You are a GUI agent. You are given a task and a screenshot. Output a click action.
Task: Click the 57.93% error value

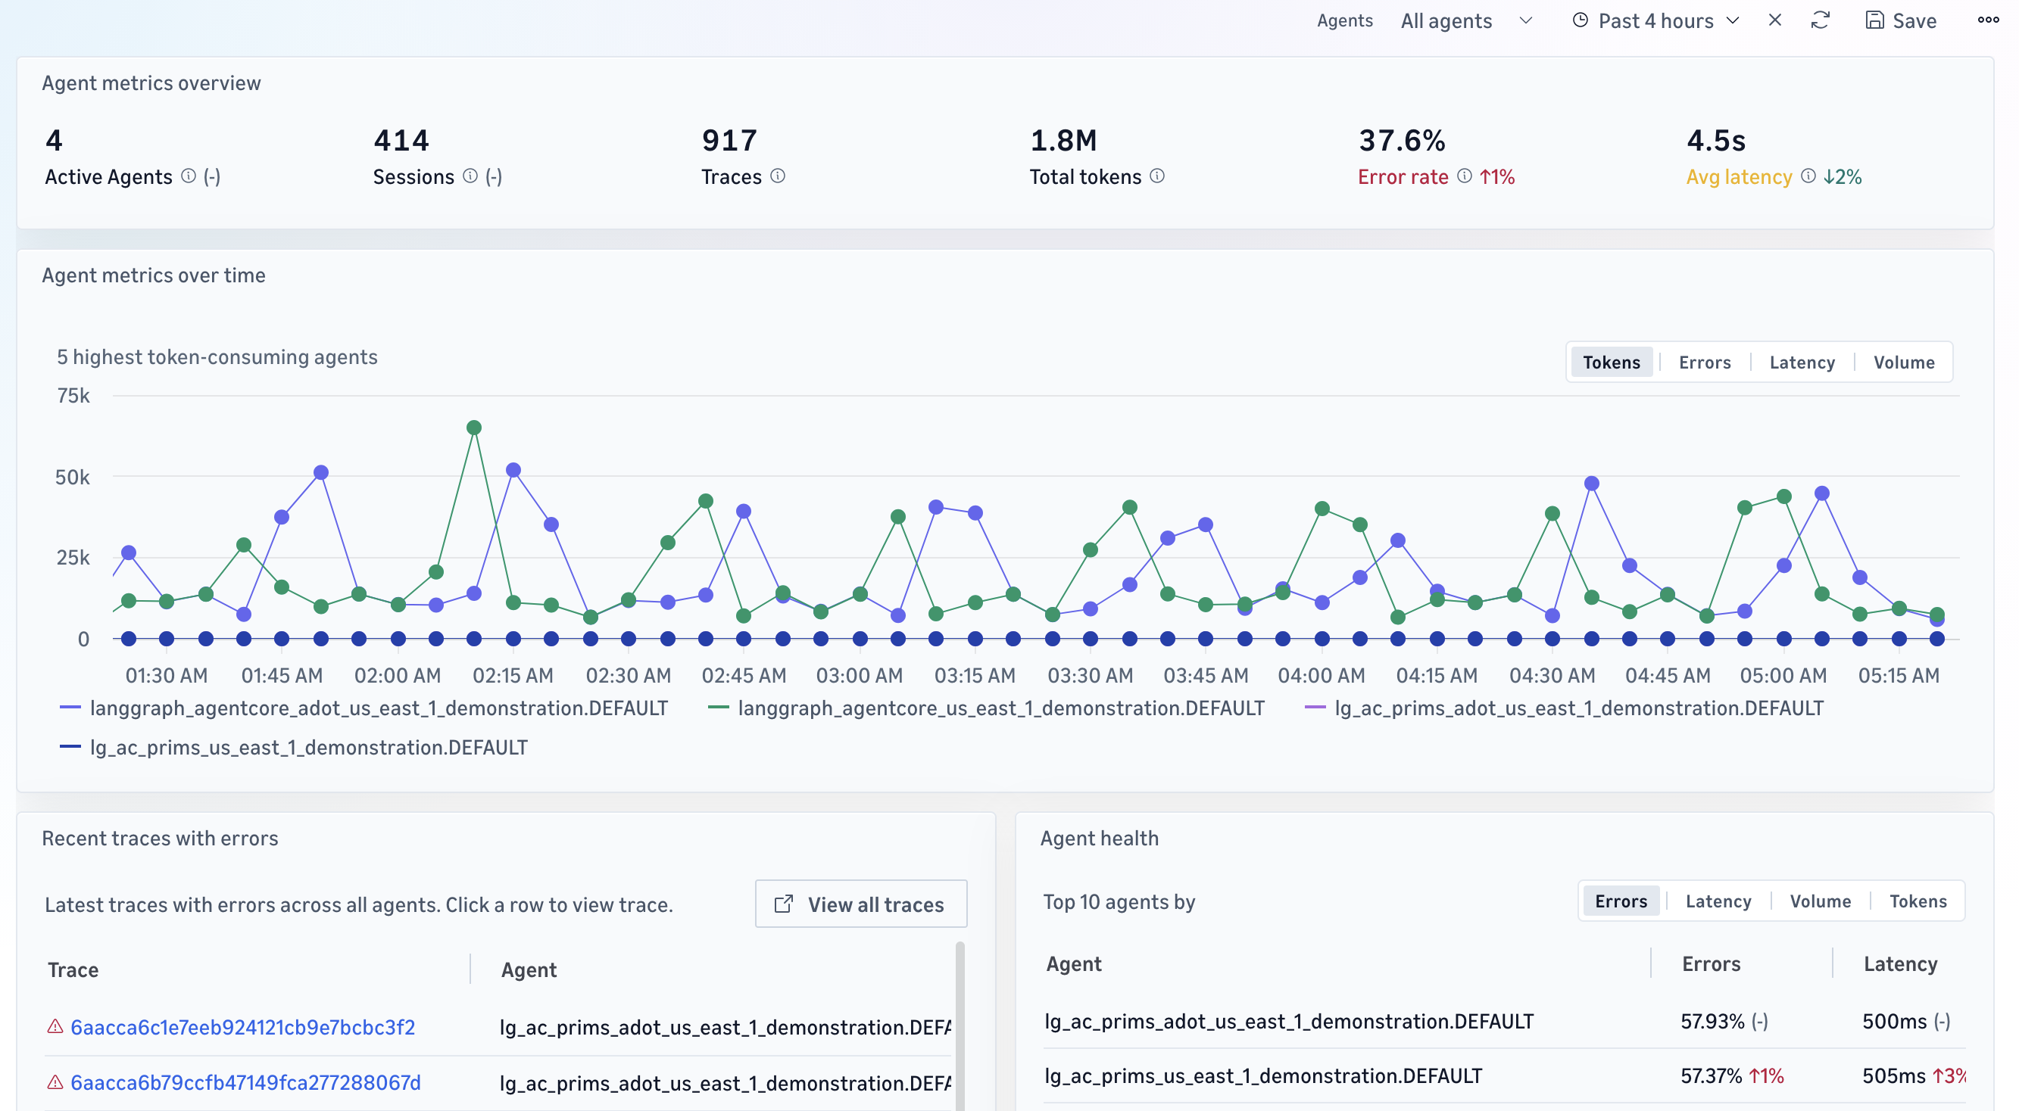pos(1712,1022)
